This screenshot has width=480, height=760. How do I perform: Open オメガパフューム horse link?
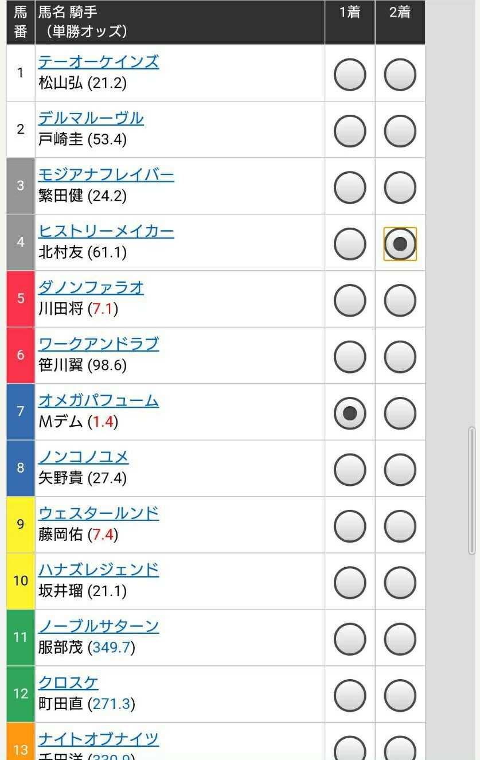(98, 400)
